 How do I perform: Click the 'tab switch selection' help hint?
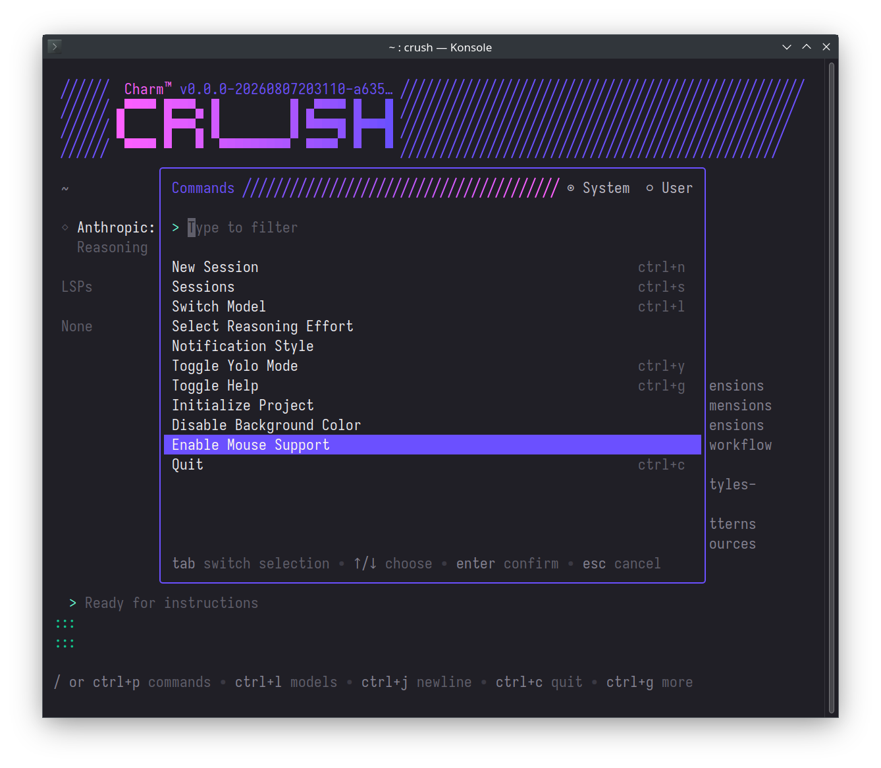tap(250, 564)
